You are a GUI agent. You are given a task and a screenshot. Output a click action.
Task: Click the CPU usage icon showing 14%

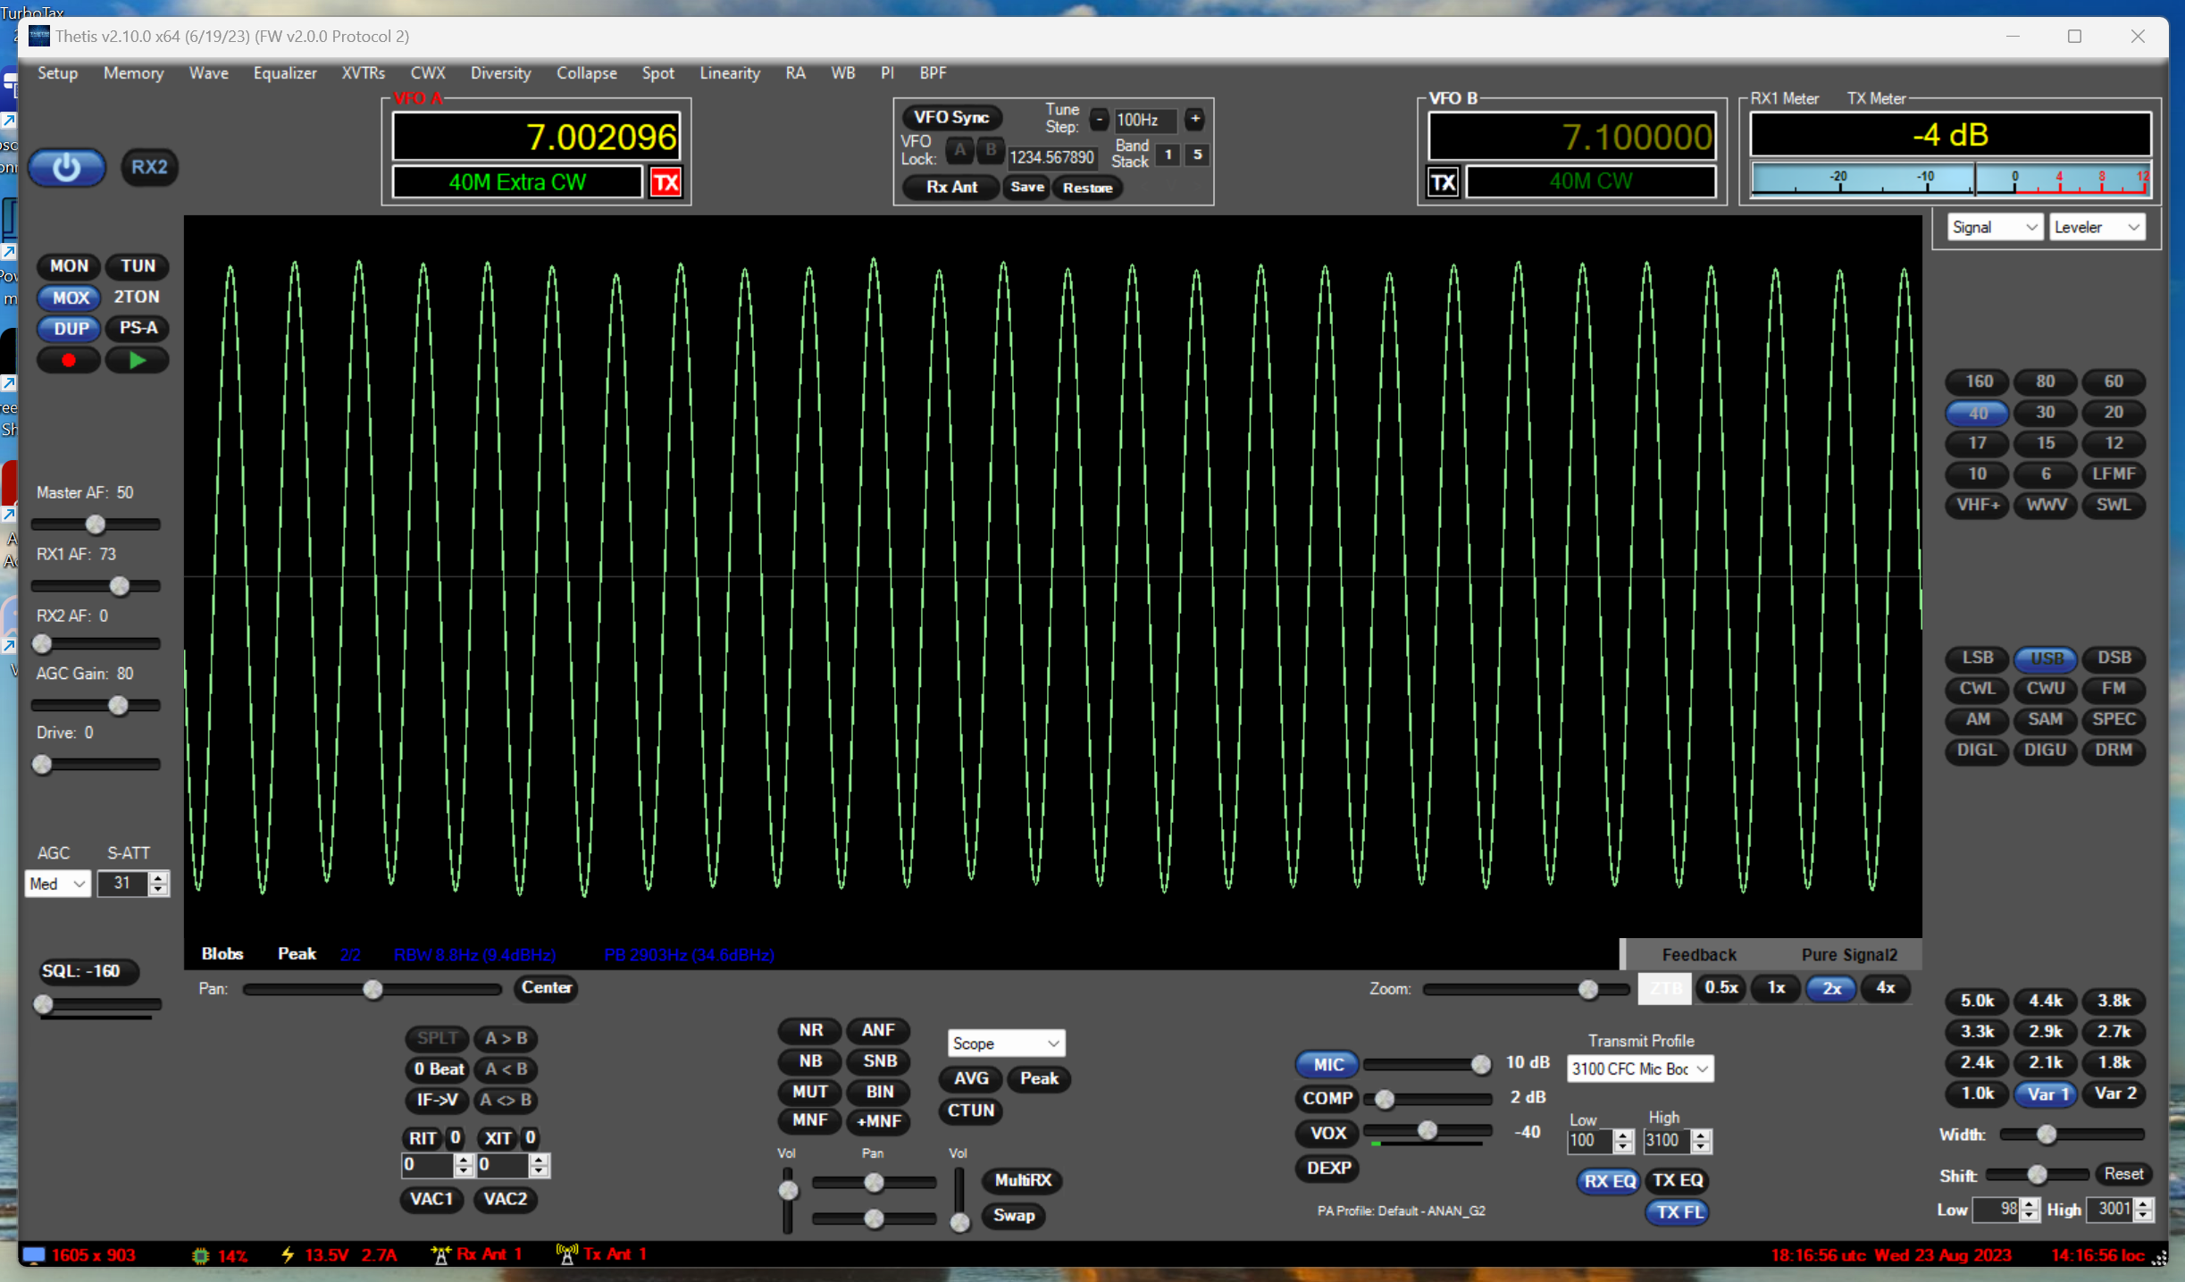[201, 1255]
